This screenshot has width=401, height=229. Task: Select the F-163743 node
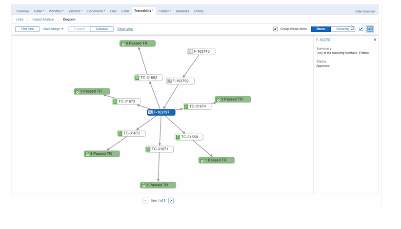201,51
